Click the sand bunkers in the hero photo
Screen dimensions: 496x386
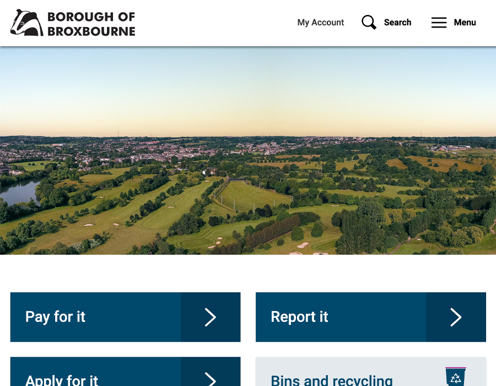[x=216, y=241]
